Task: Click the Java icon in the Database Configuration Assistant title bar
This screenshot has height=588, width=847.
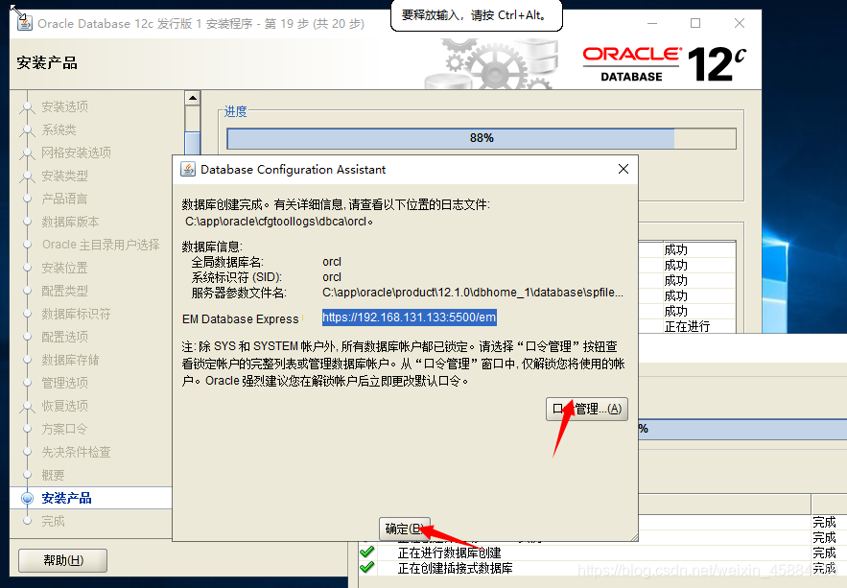Action: (x=187, y=170)
